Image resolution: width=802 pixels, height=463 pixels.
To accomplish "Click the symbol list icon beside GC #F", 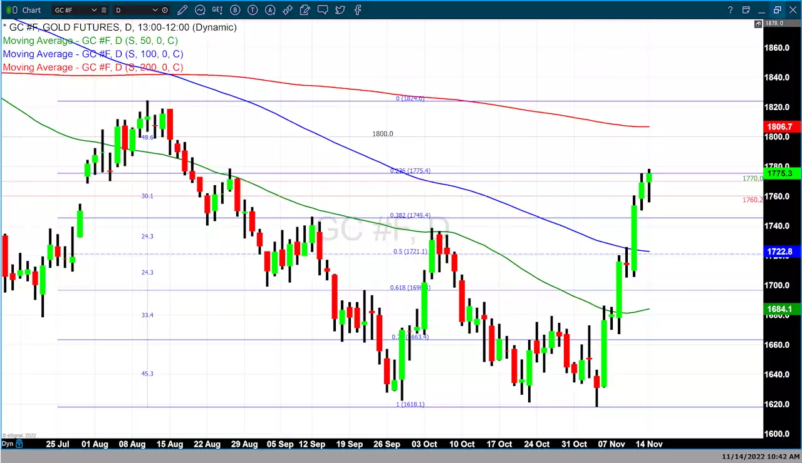I will tap(103, 10).
